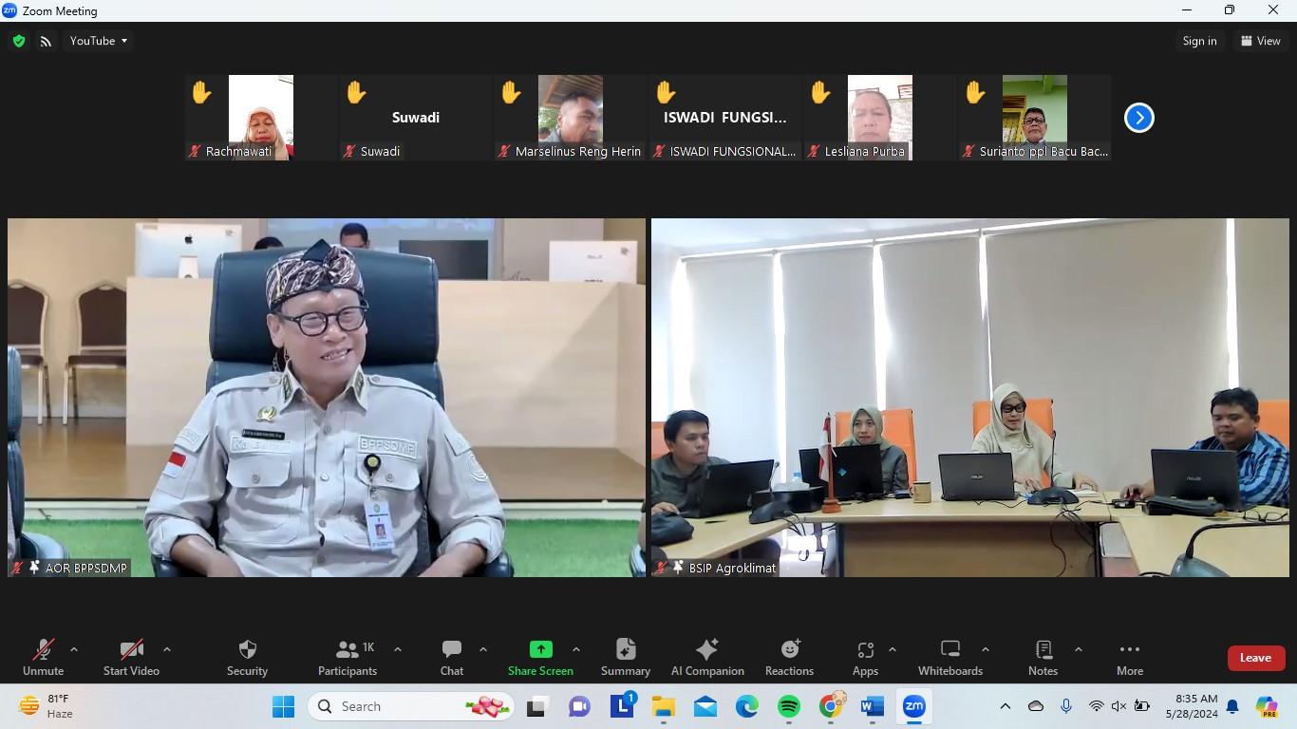Viewport: 1297px width, 729px height.
Task: Open Whiteboards
Action: pyautogui.click(x=949, y=657)
